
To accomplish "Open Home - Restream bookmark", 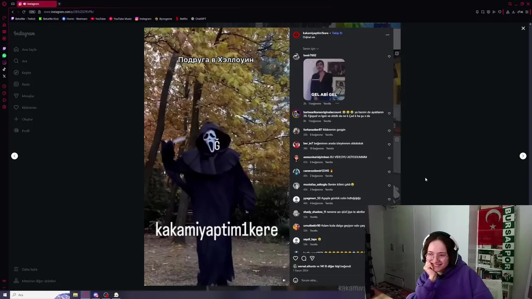I will [75, 19].
